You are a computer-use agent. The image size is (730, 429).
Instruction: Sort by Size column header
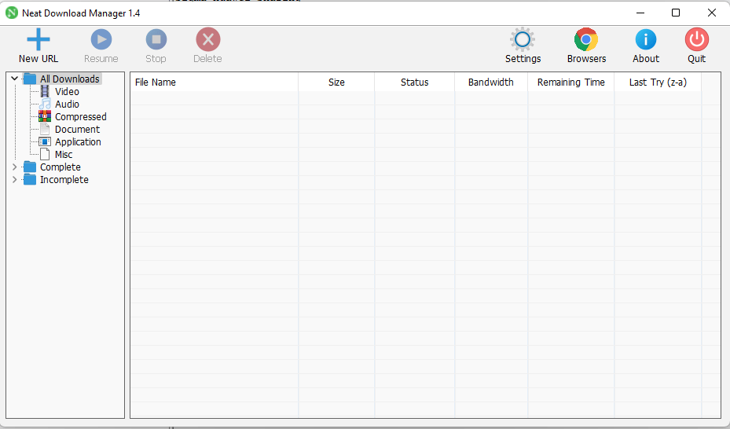coord(336,82)
